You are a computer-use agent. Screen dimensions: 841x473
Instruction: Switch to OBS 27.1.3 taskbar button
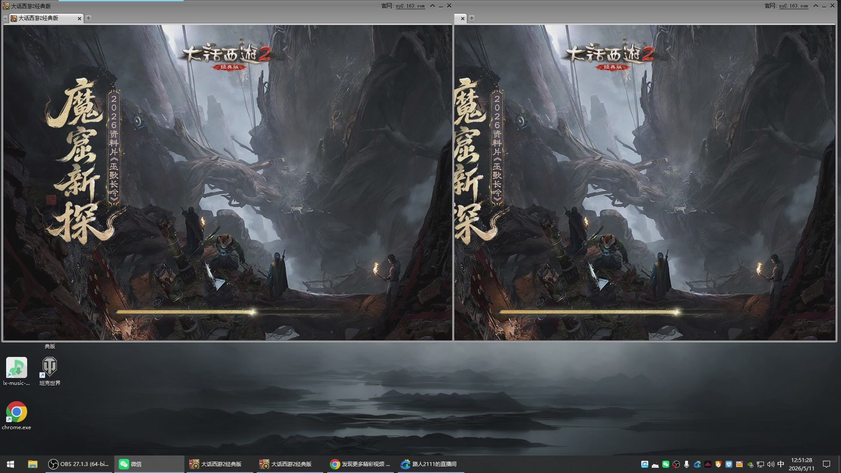click(x=79, y=464)
